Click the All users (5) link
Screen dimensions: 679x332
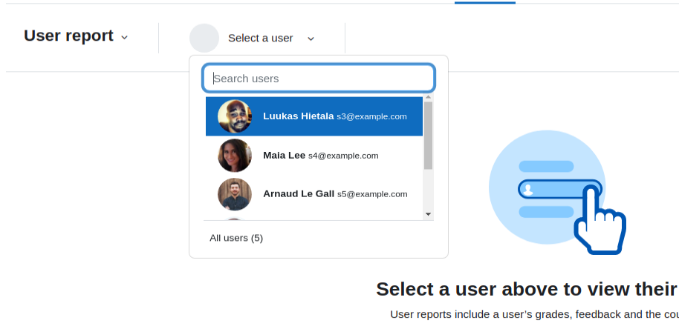click(x=236, y=238)
